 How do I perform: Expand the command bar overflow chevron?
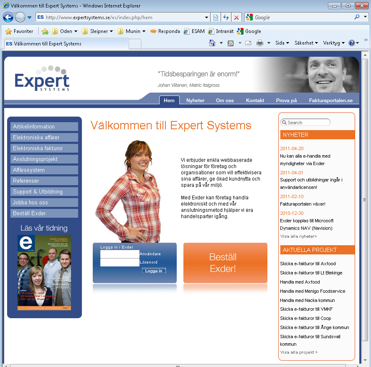(366, 40)
